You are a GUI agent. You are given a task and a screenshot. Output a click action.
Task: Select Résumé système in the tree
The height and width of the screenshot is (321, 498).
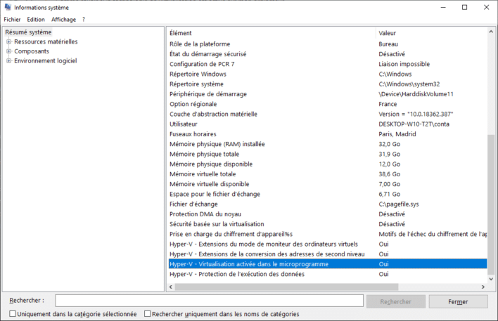28,32
